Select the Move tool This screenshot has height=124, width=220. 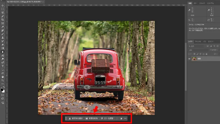pyautogui.click(x=3, y=5)
